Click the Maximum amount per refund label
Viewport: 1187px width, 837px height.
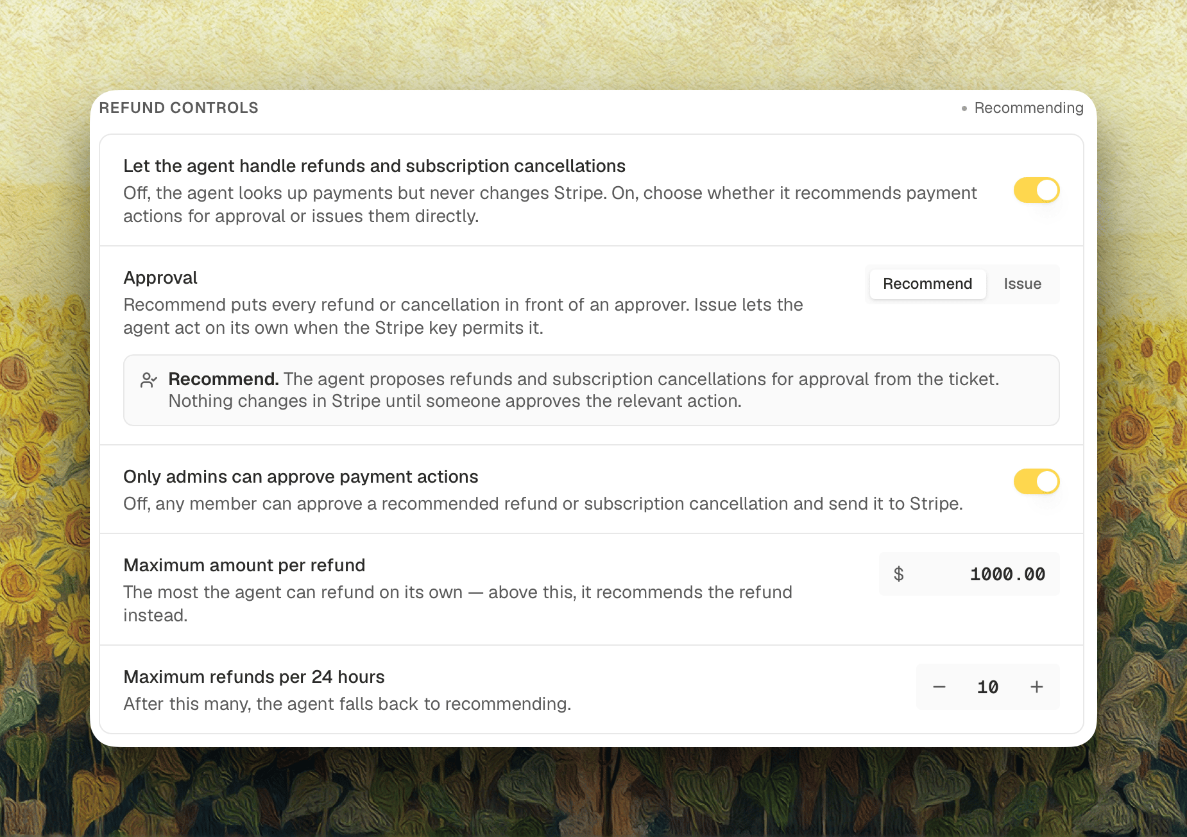point(244,565)
